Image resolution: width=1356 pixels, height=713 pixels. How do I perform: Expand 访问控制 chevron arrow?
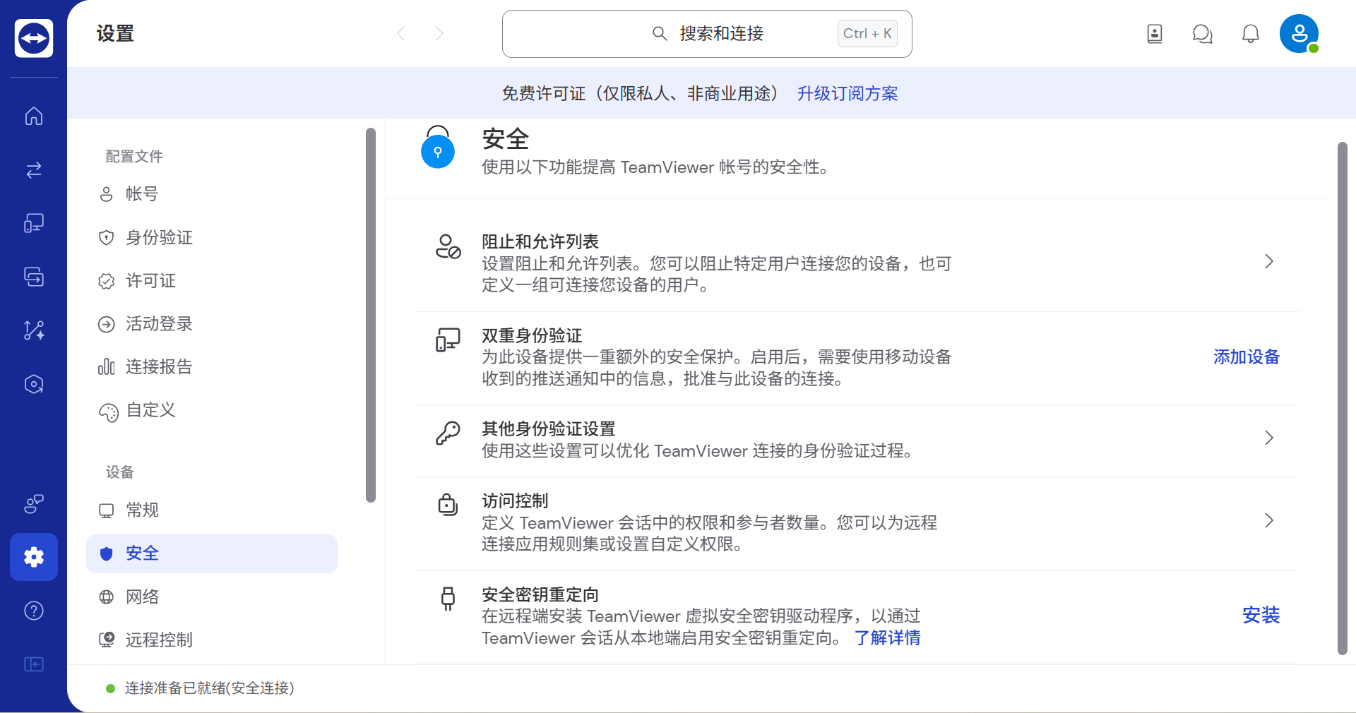coord(1269,520)
